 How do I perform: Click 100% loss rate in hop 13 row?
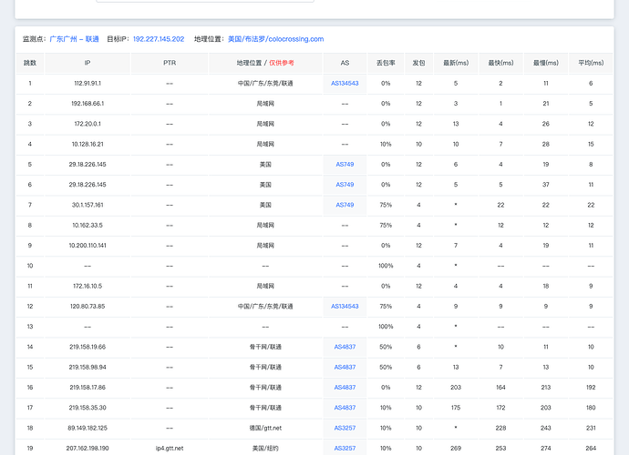(386, 327)
